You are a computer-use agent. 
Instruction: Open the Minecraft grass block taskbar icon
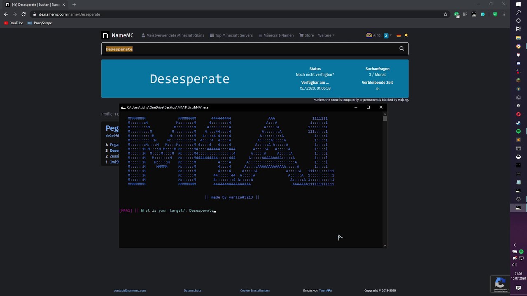point(518,80)
